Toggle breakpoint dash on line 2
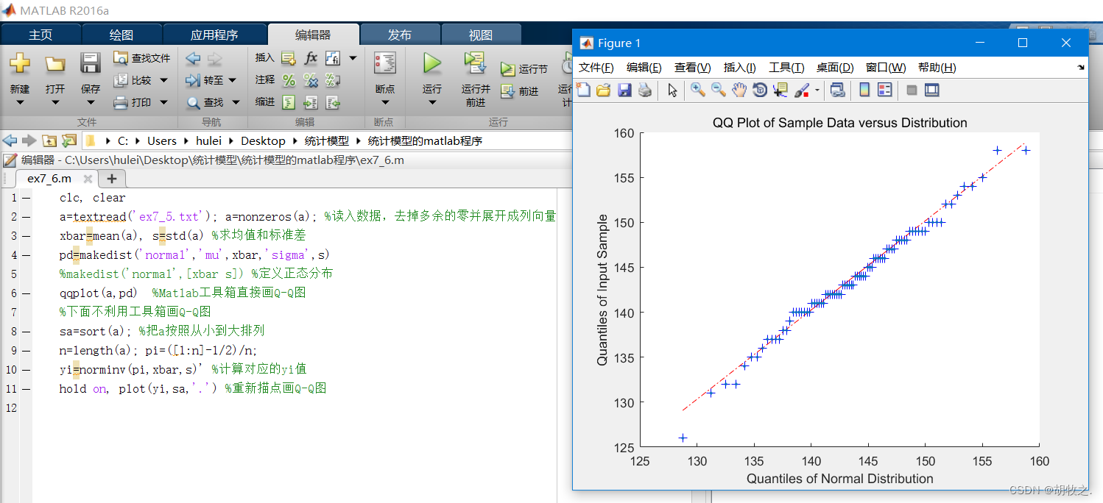This screenshot has width=1103, height=503. pos(26,217)
